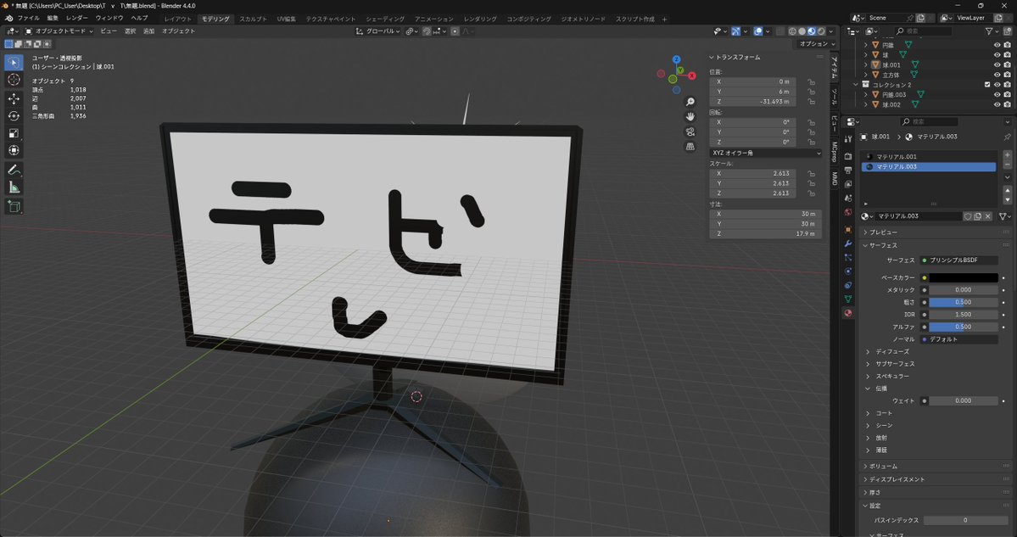The height and width of the screenshot is (537, 1017).
Task: Open the ノーマル デフォルト field
Action: 959,339
